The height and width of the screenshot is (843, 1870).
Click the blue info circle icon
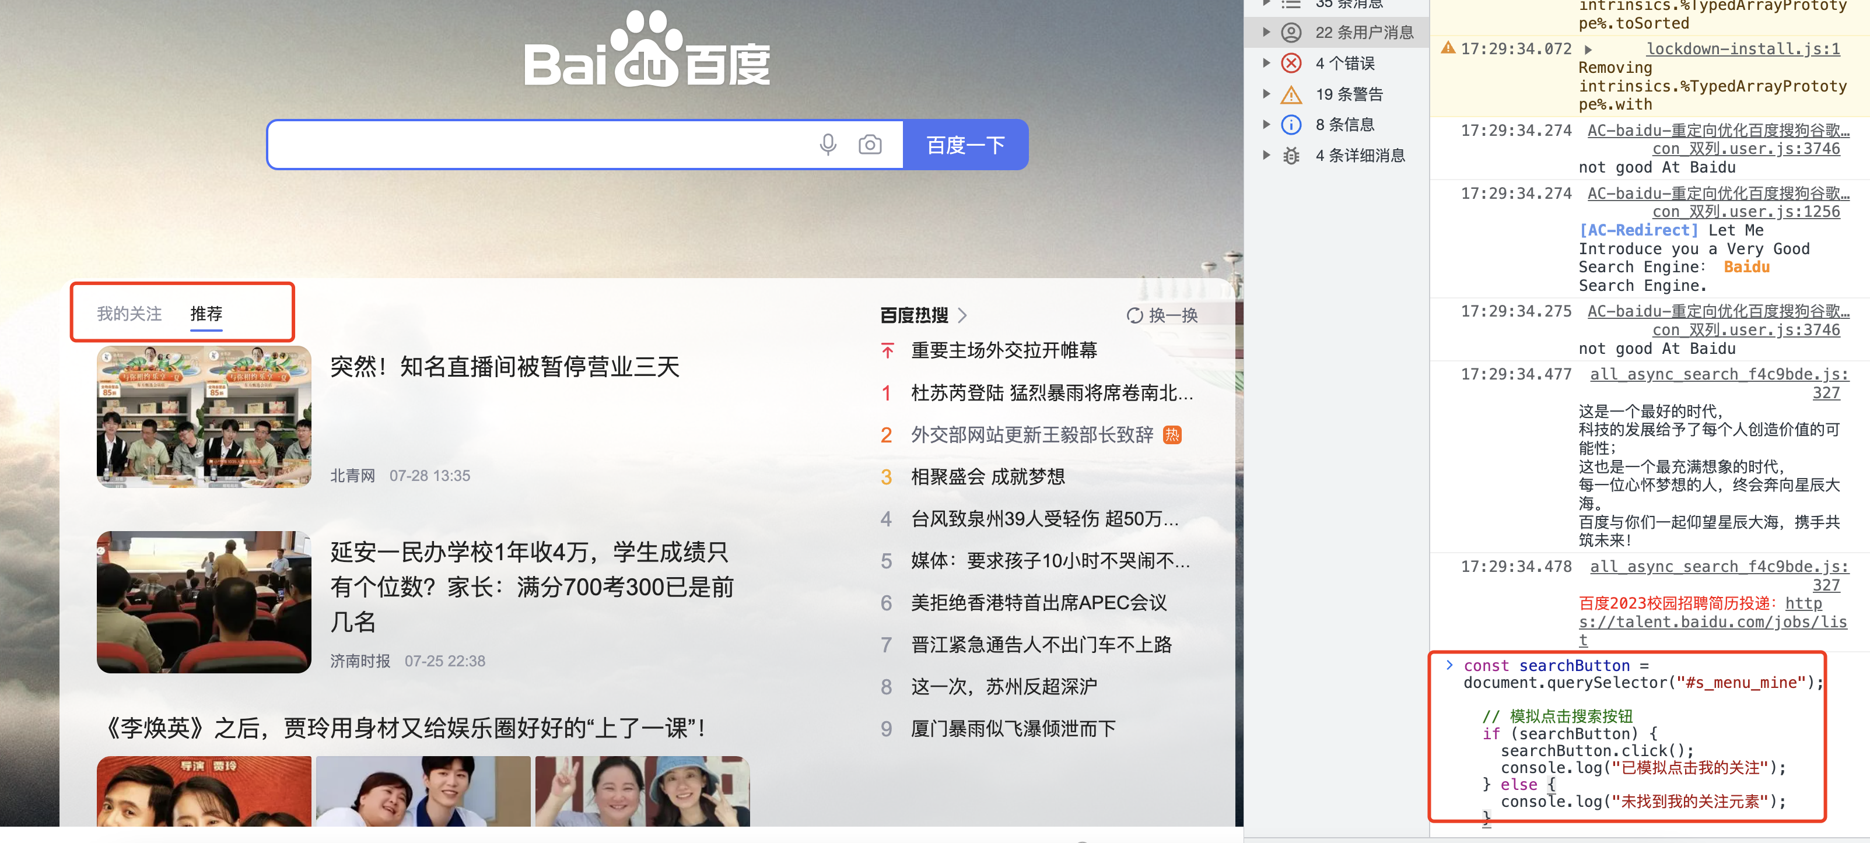[x=1291, y=125]
